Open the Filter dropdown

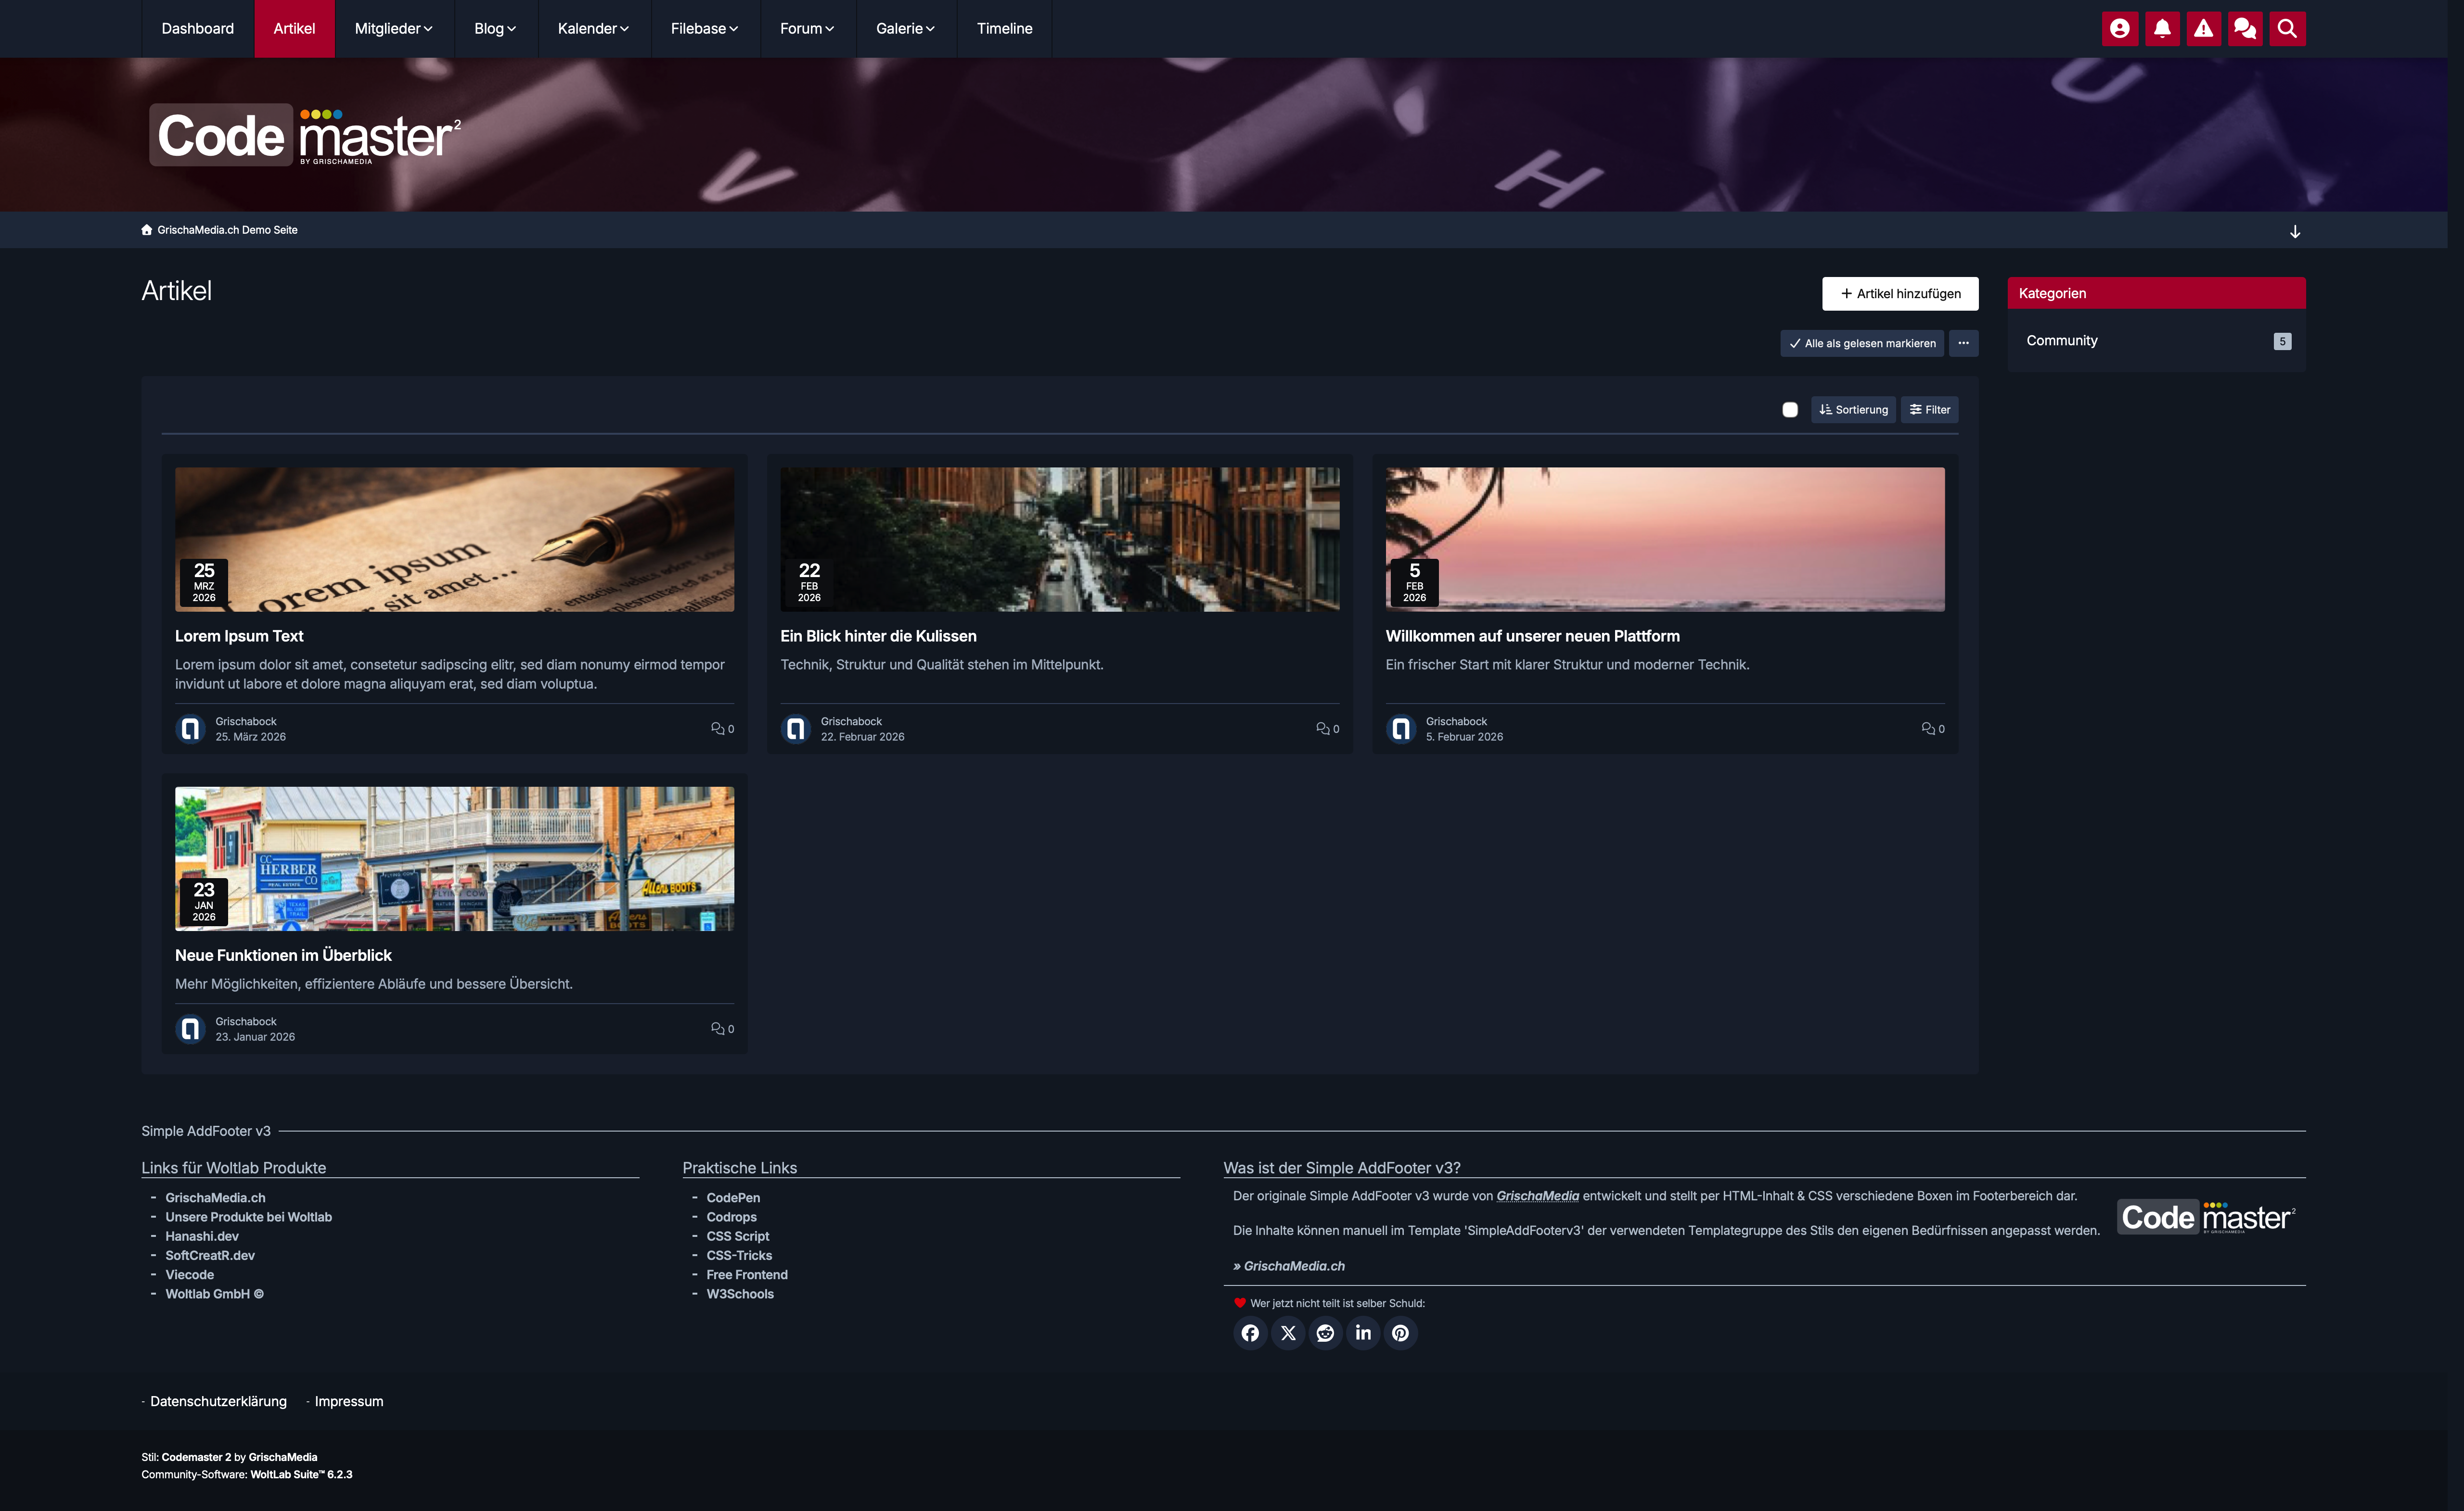click(x=1930, y=410)
